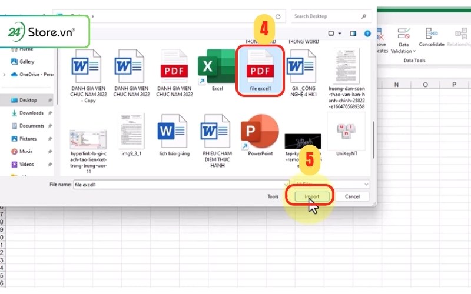Click the Cancel button
Viewport: 471px width, 294px height.
(x=352, y=196)
